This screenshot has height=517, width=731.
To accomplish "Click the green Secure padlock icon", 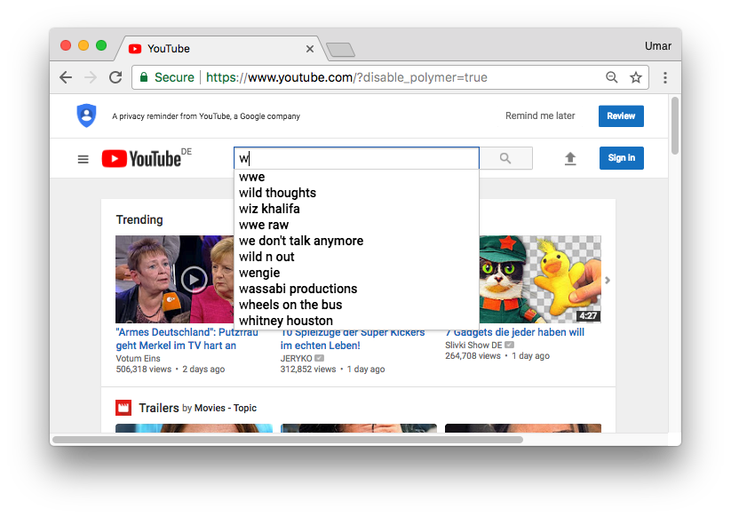I will (x=144, y=77).
